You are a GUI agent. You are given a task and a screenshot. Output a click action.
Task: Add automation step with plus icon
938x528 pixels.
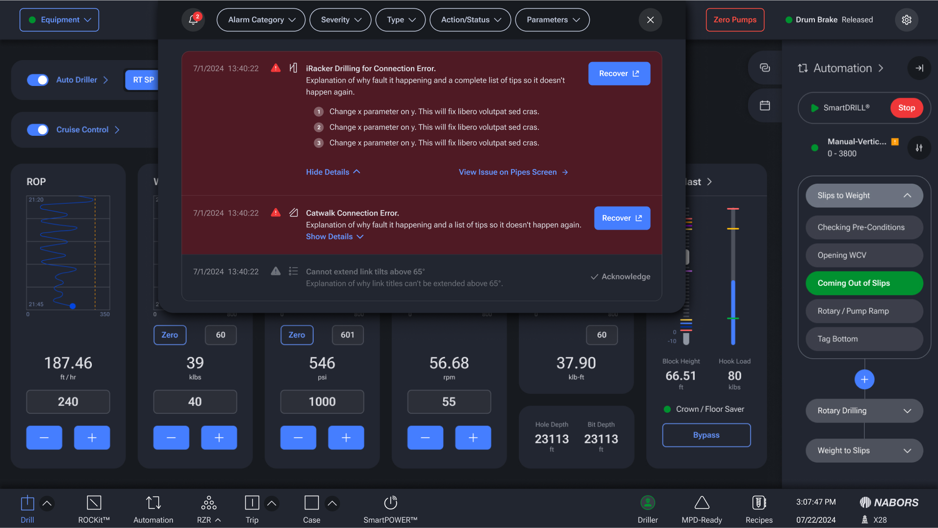(x=864, y=380)
